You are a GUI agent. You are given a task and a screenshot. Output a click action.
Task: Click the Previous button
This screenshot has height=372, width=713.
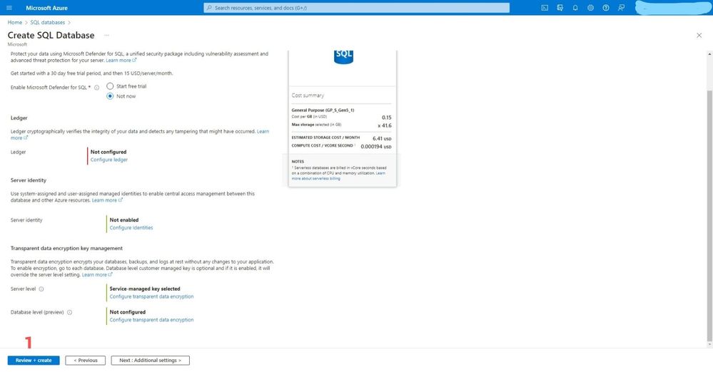coord(86,360)
